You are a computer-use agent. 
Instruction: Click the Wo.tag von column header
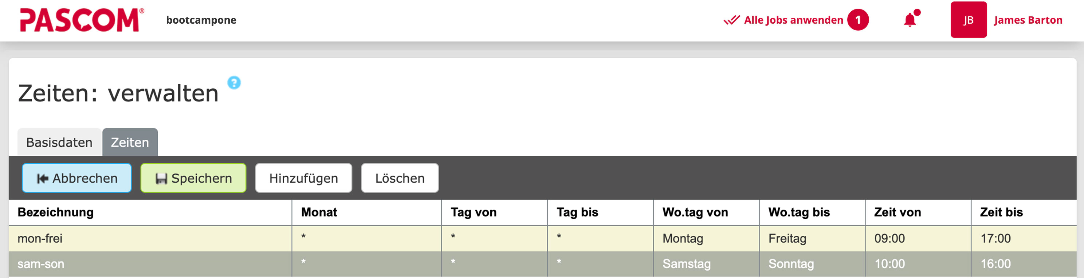point(695,213)
